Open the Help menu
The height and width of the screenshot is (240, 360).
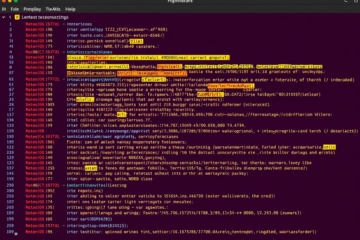pyautogui.click(x=70, y=9)
